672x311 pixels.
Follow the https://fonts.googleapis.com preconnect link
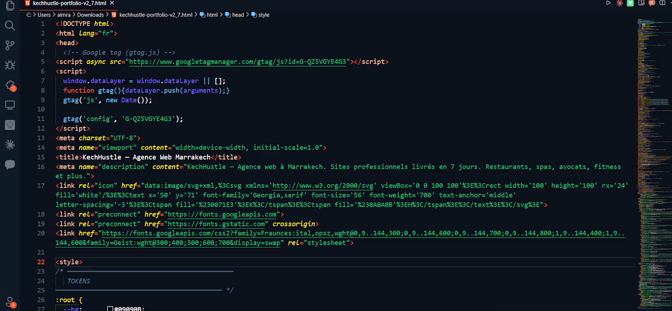tap(222, 214)
